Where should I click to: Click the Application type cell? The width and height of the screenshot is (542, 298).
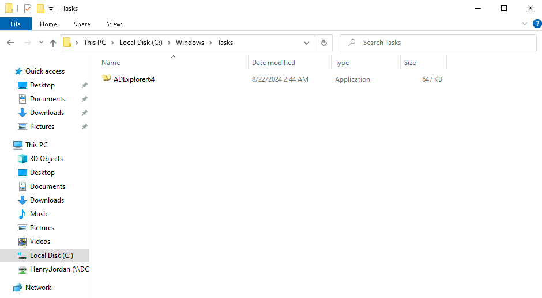(352, 79)
